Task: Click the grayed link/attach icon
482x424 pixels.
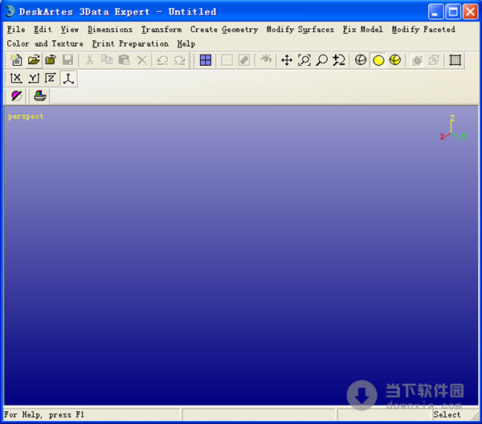Action: (x=244, y=60)
